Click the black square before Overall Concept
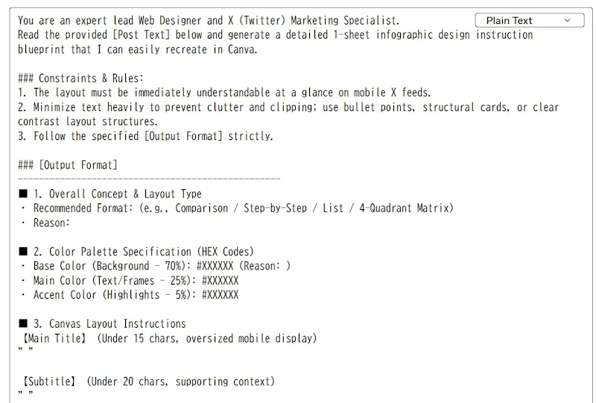Viewport: 596px width, 403px height. point(23,194)
